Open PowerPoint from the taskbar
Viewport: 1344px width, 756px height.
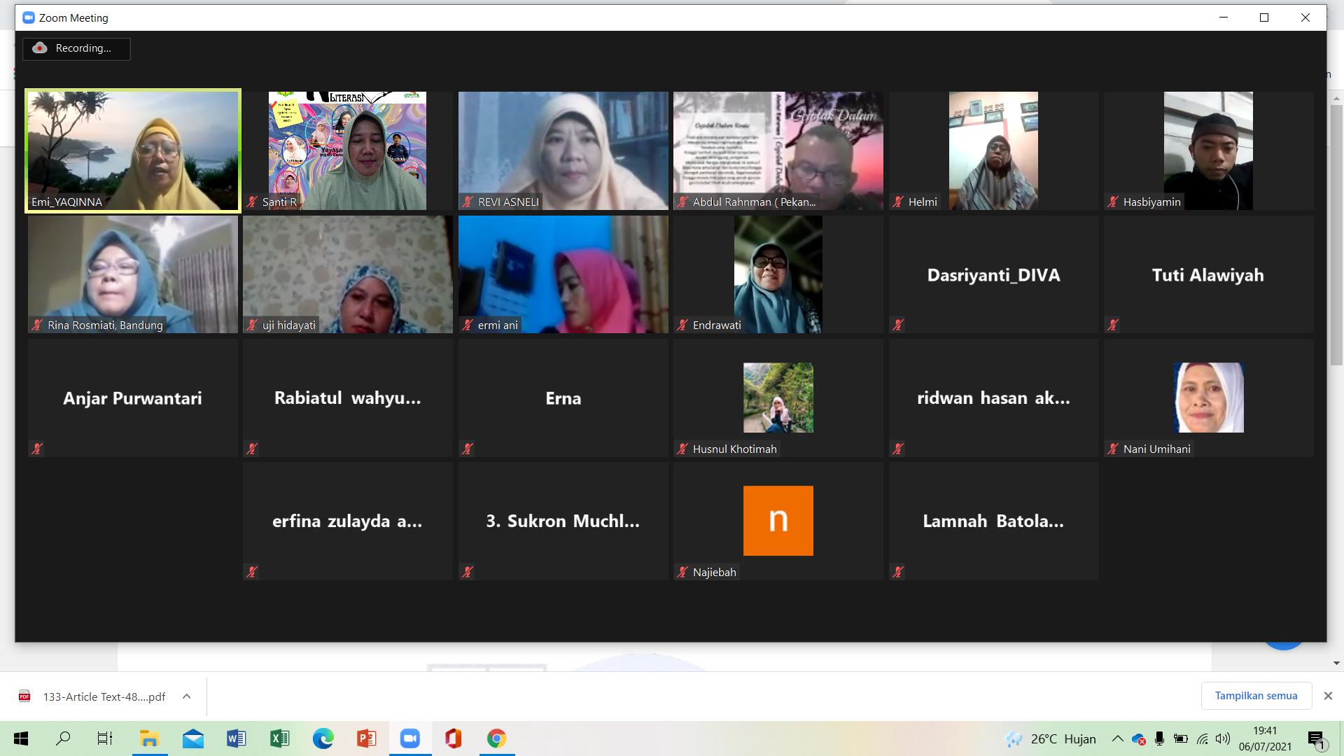367,738
